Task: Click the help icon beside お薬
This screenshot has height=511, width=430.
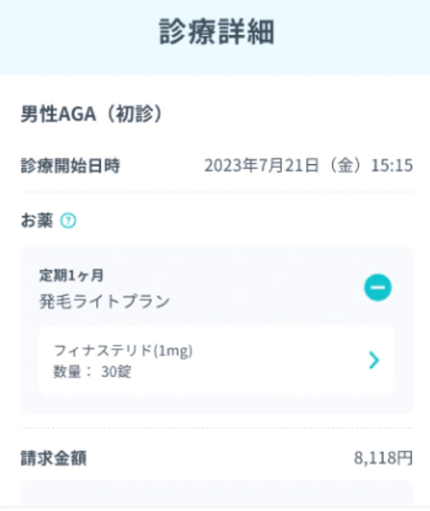Action: [x=68, y=221]
